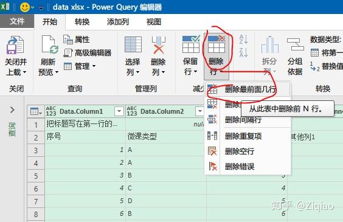Click cell '把标题写在第一行的...'
This screenshot has height=222, width=343.
(x=85, y=124)
